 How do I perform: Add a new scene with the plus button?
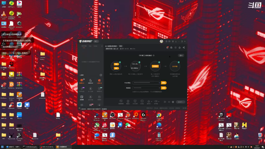tap(102, 46)
